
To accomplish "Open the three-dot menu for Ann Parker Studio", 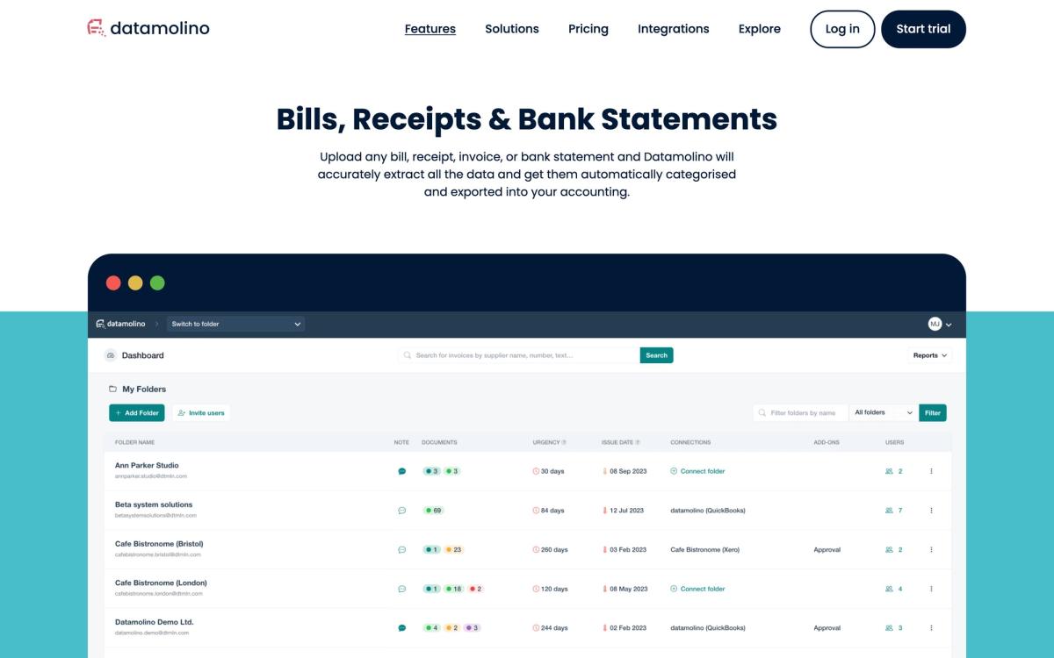I will 931,471.
